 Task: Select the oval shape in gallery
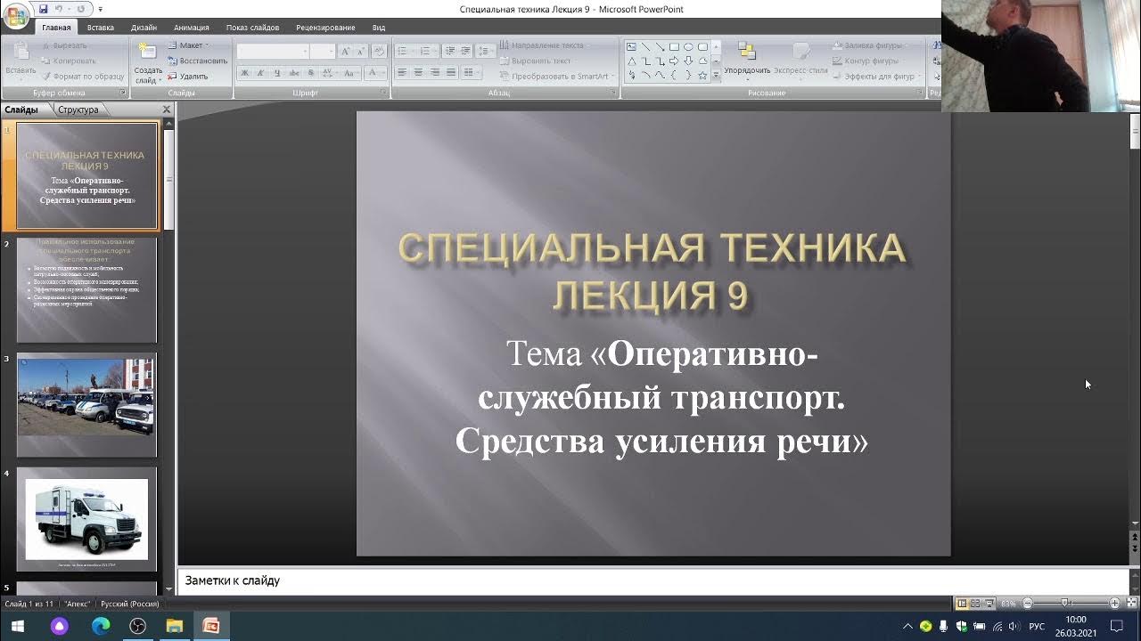[688, 46]
